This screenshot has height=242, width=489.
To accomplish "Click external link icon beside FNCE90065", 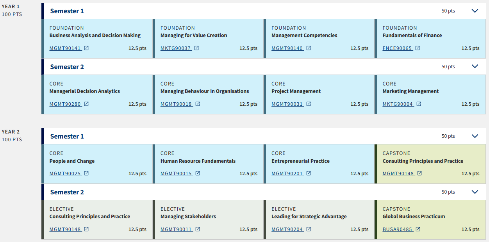I will pyautogui.click(x=418, y=48).
